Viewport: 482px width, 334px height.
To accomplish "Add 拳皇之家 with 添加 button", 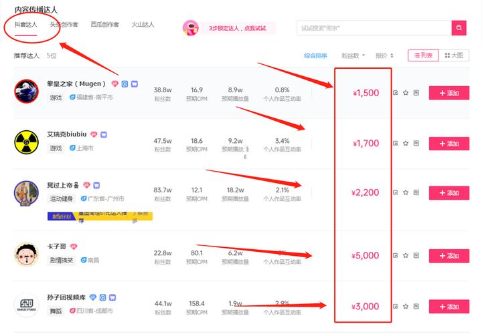I will (x=449, y=93).
